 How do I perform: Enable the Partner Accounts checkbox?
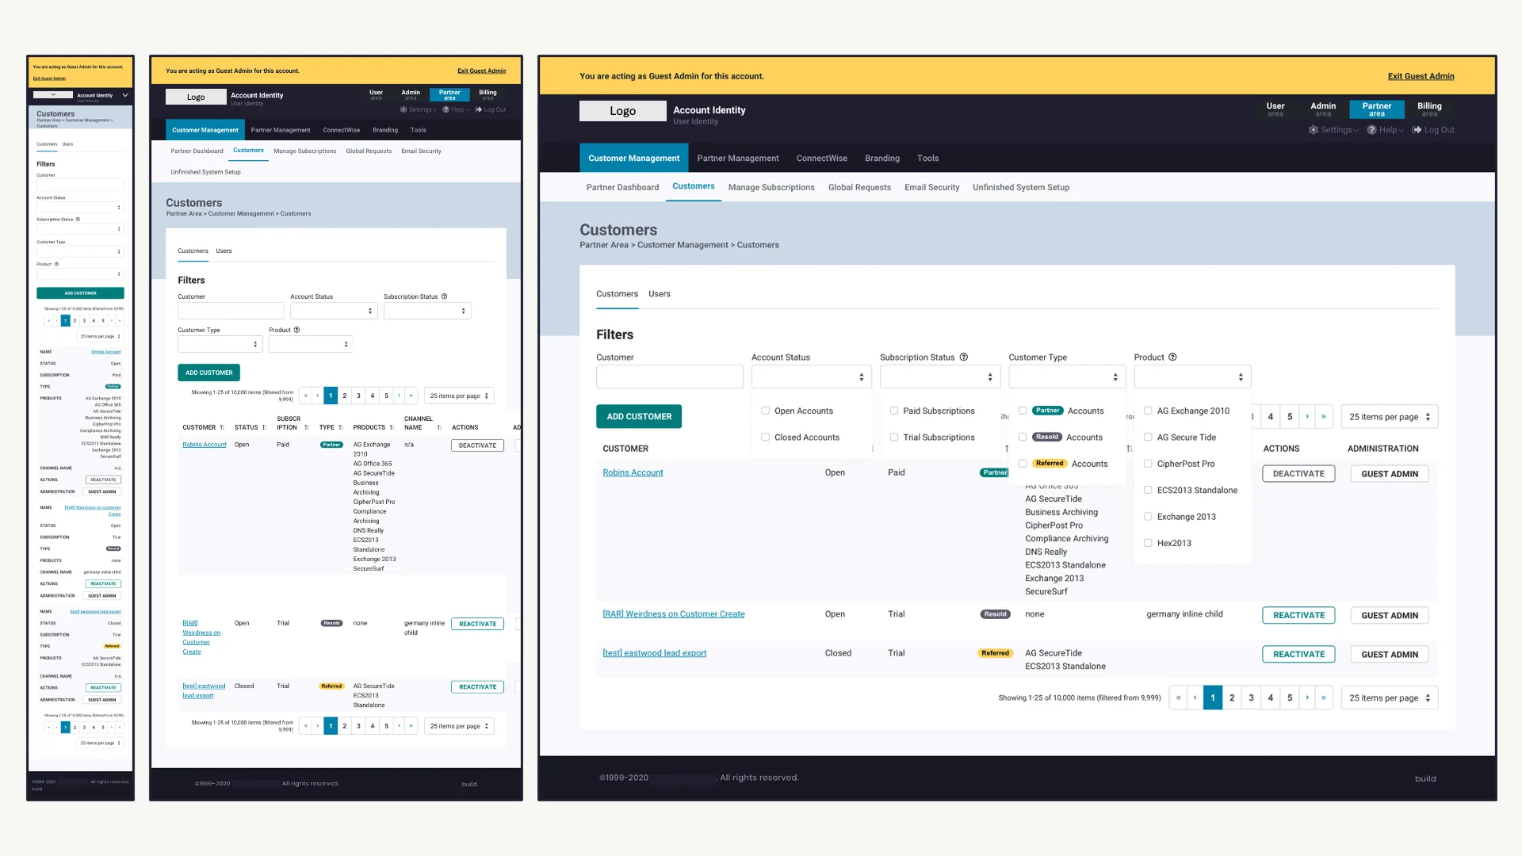1023,411
